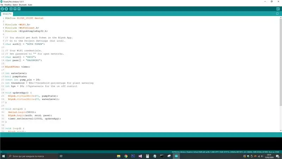Click the ESP32 Dev Module board status text
This screenshot has height=159, width=282.
pos(226,152)
